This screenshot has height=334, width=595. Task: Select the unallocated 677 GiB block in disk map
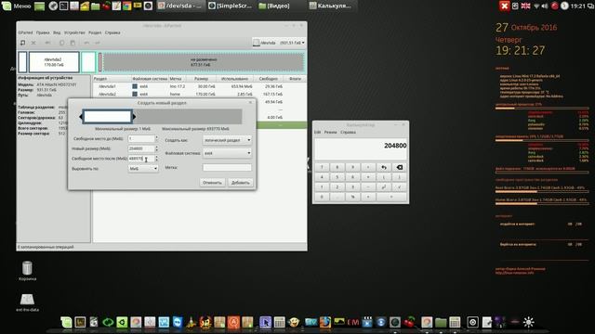tap(204, 62)
